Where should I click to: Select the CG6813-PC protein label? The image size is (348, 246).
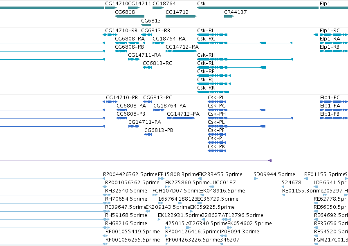pos(157,98)
